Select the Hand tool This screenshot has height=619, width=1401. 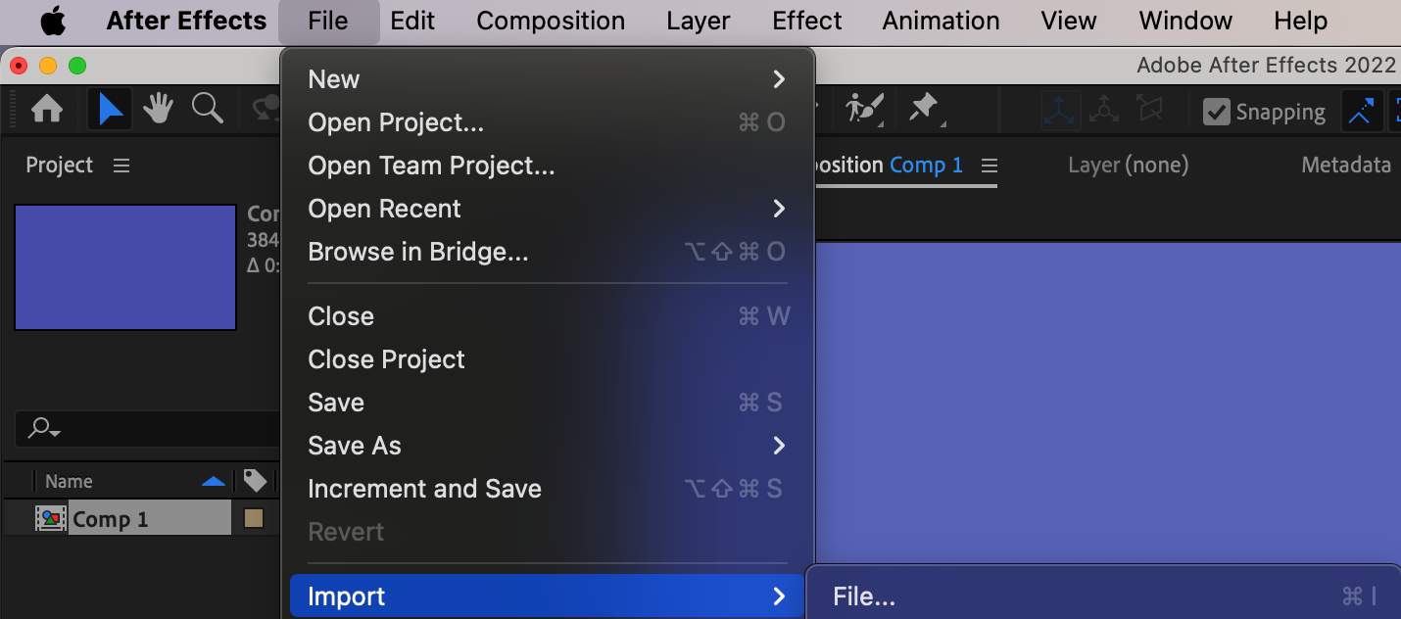[x=159, y=110]
